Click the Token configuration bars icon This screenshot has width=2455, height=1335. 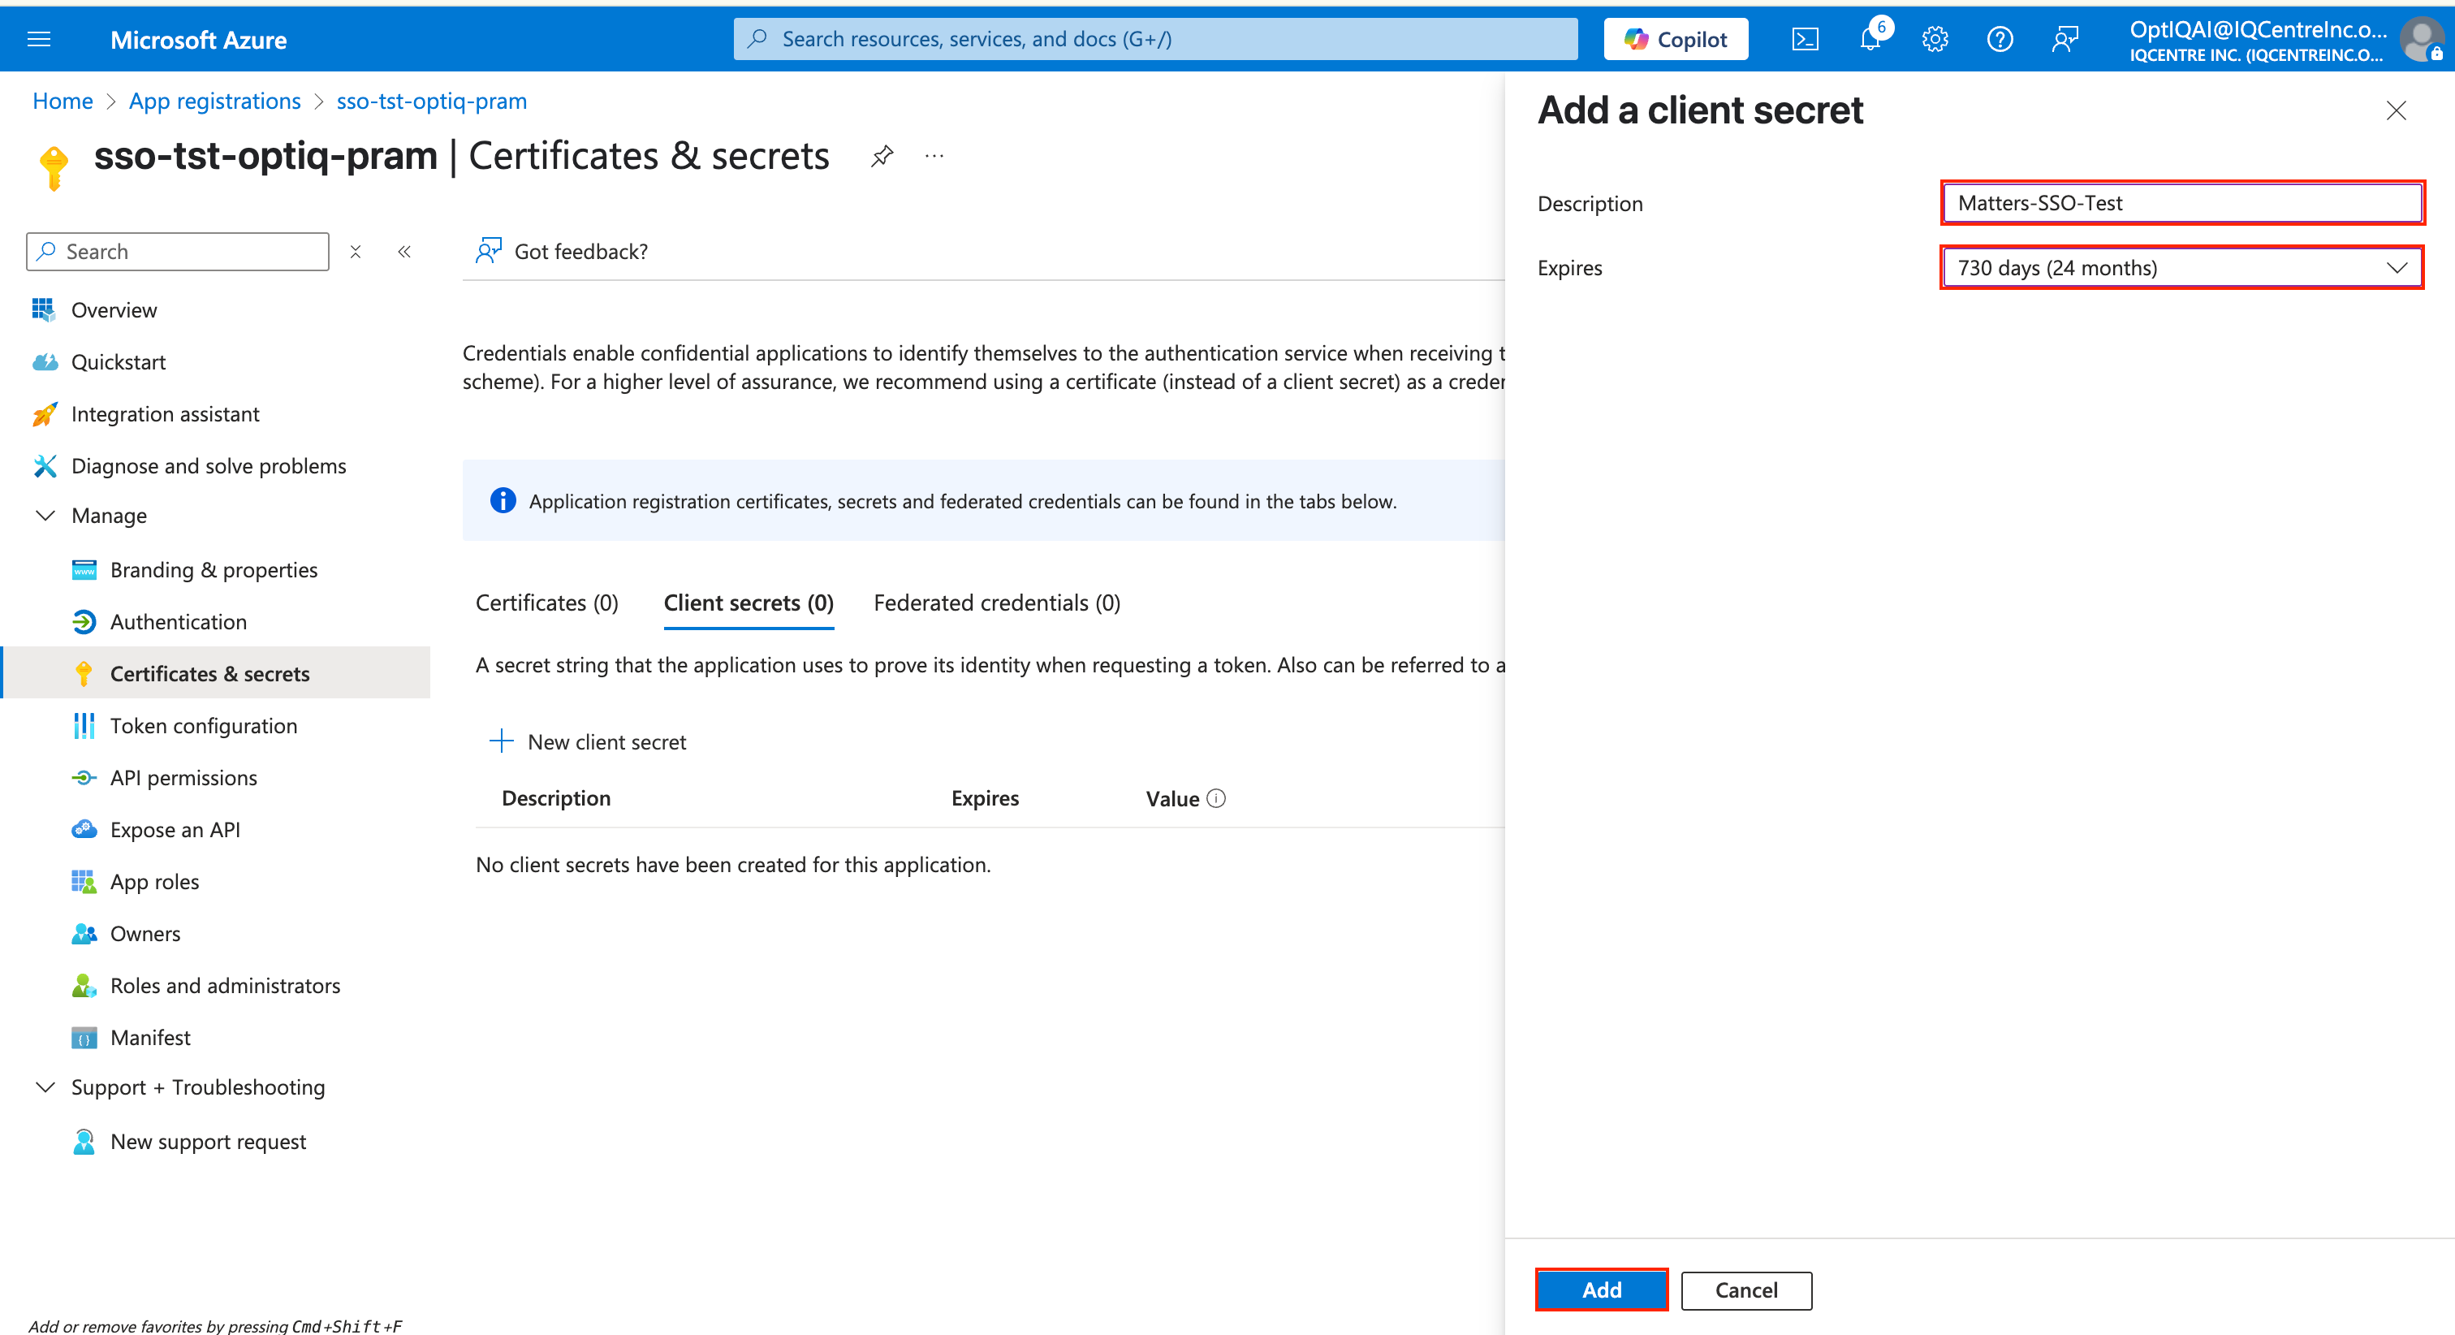(x=84, y=726)
